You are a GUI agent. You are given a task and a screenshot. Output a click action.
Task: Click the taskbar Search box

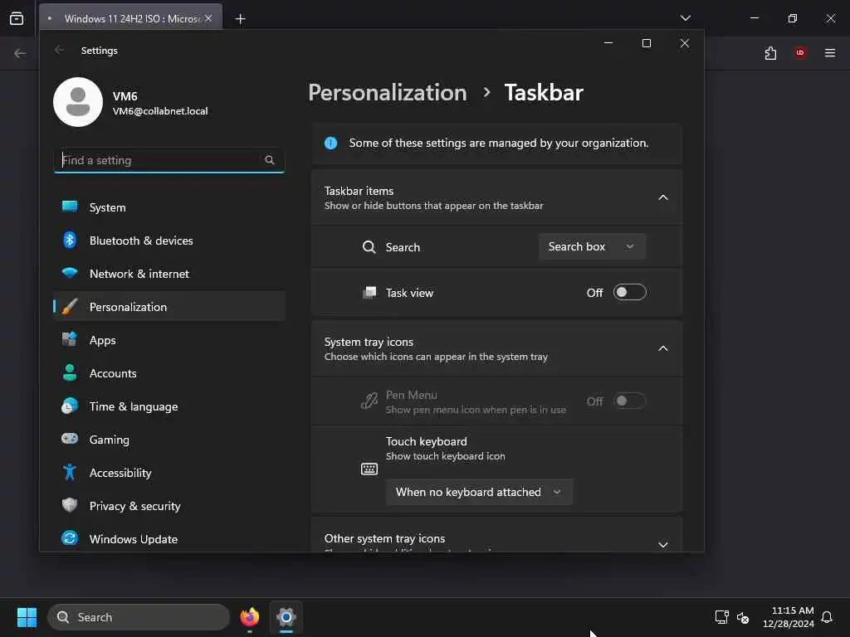tap(139, 617)
